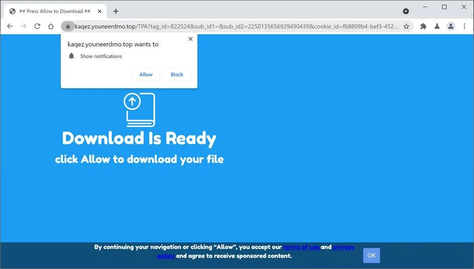Open the Chrome three-dot menu
Viewport: 474px width, 269px height.
click(x=464, y=26)
